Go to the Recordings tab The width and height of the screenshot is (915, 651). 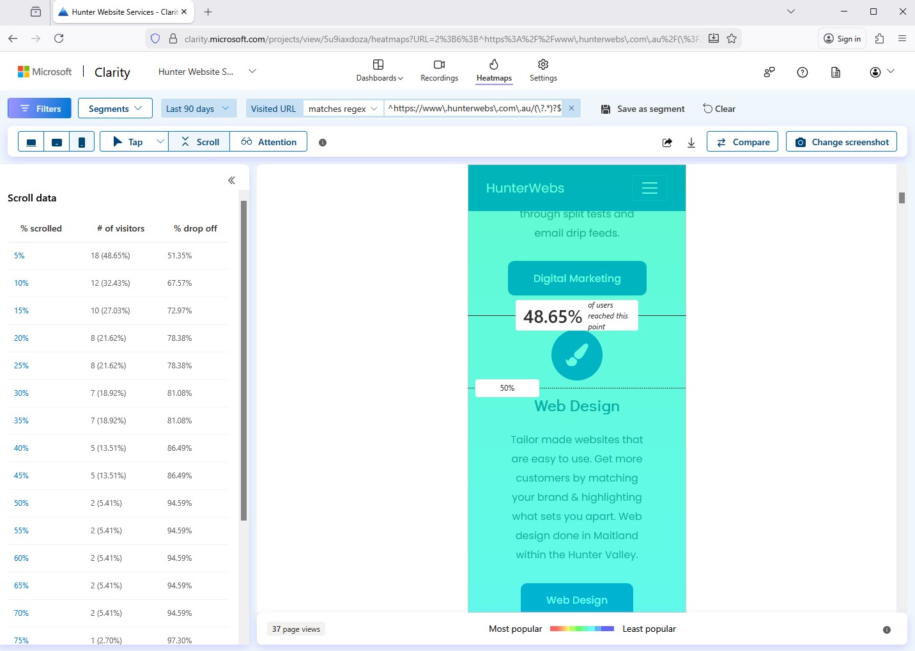click(439, 70)
